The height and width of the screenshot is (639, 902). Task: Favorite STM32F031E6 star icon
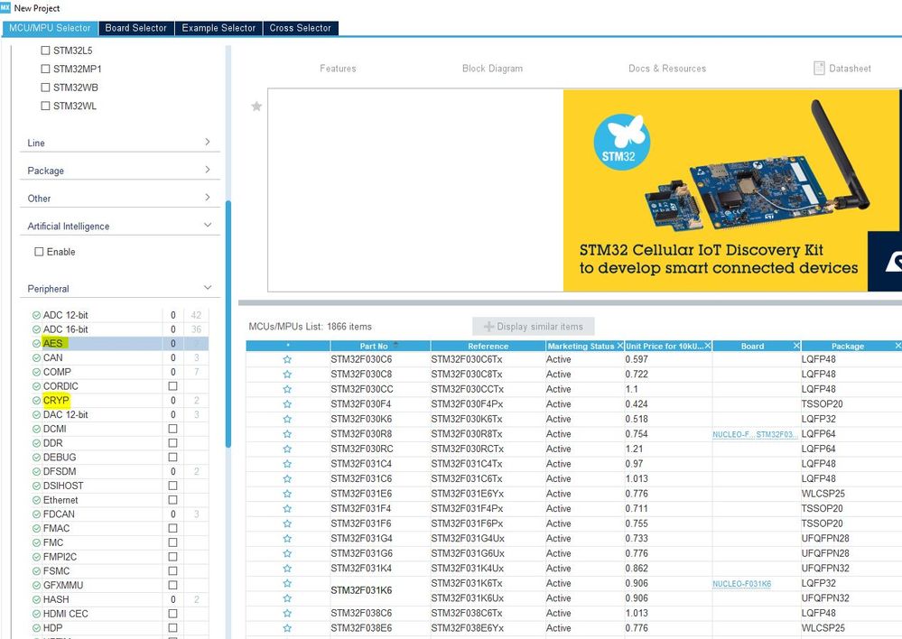(287, 494)
